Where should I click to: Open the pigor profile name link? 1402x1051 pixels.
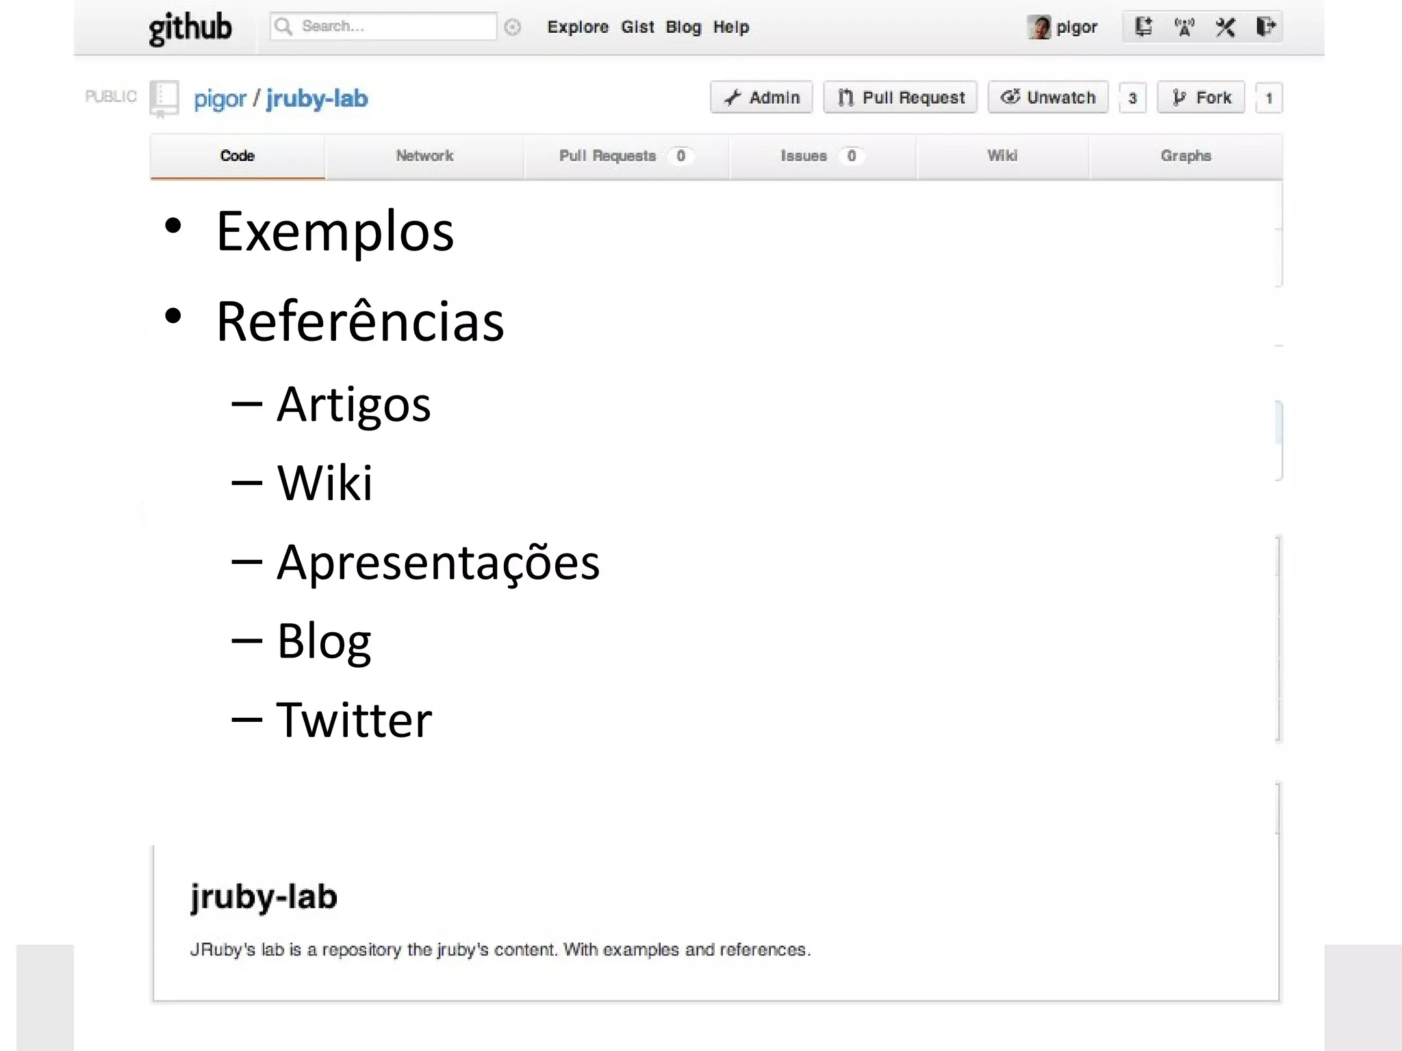1077,27
